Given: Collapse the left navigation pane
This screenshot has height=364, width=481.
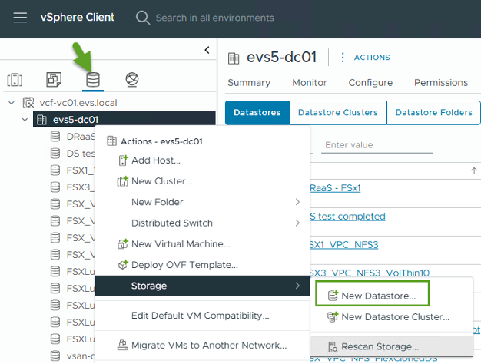Looking at the screenshot, I should coord(207,50).
